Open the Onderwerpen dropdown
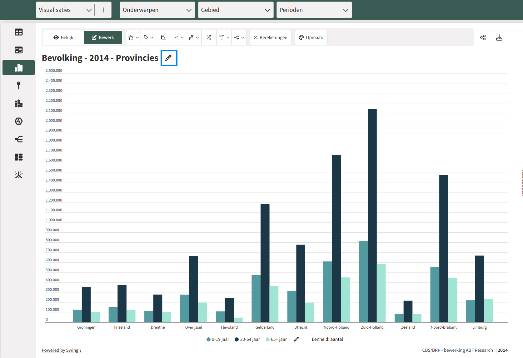This screenshot has height=358, width=523. tap(157, 10)
